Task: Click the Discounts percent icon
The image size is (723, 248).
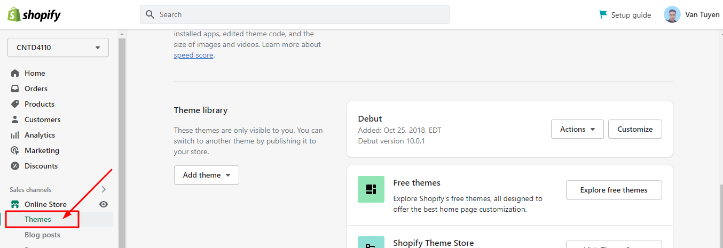Action: point(15,166)
